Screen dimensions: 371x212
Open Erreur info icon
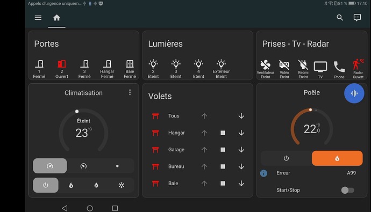(263, 173)
